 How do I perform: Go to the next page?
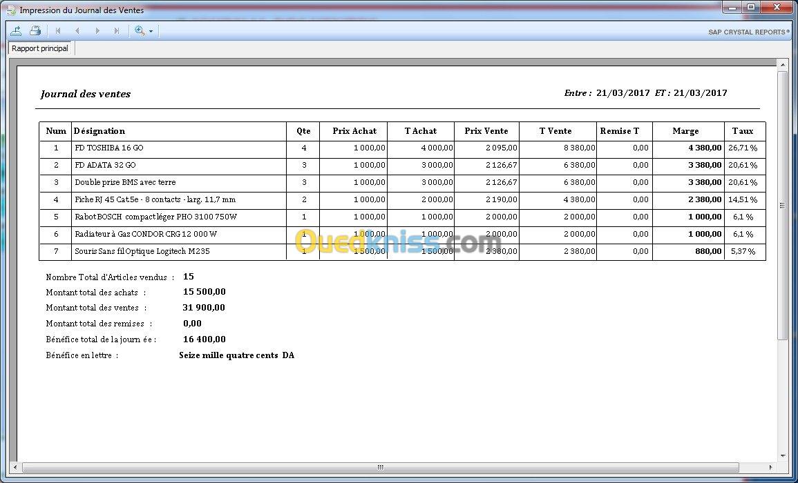click(97, 31)
